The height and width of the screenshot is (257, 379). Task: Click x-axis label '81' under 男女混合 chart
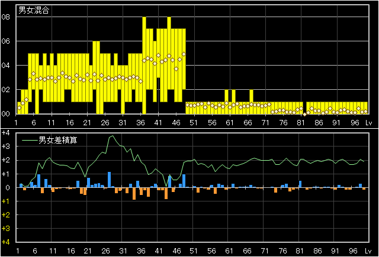click(x=300, y=123)
